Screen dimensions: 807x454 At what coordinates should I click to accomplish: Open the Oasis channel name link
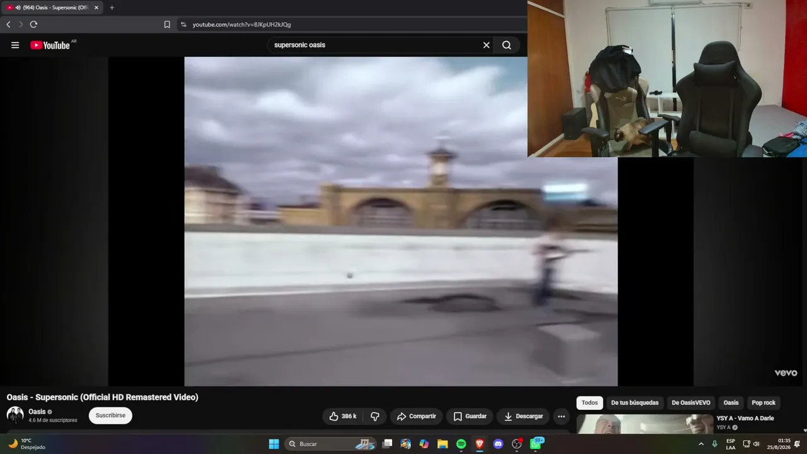(x=37, y=412)
